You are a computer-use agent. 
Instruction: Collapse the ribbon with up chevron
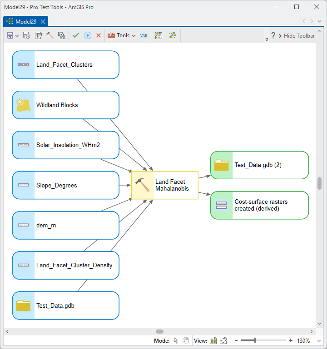[x=319, y=31]
